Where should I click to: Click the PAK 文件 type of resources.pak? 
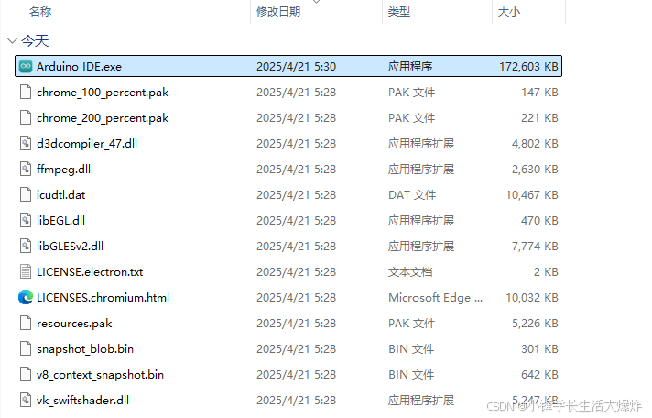[411, 323]
